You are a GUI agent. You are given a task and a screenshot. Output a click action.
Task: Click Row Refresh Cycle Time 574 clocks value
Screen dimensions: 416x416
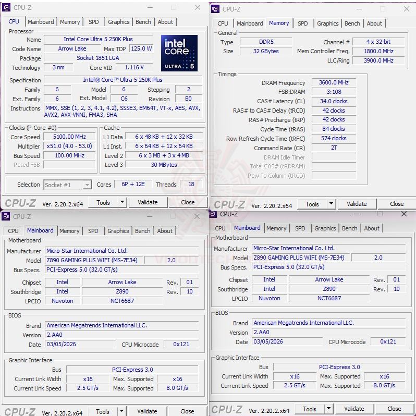pos(334,139)
